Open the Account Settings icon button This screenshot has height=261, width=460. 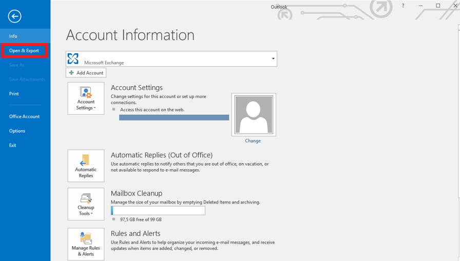point(86,98)
